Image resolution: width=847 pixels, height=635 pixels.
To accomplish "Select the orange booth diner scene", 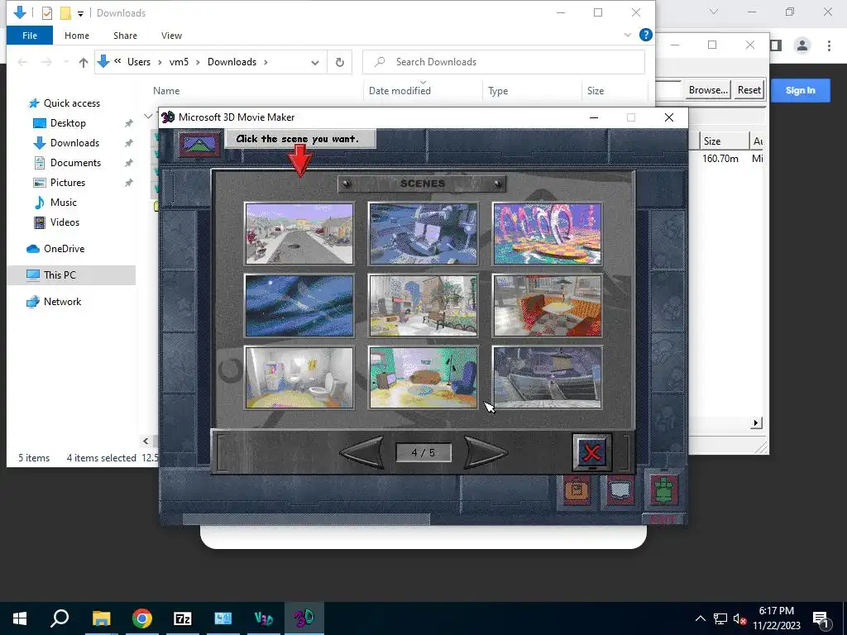I will click(548, 305).
